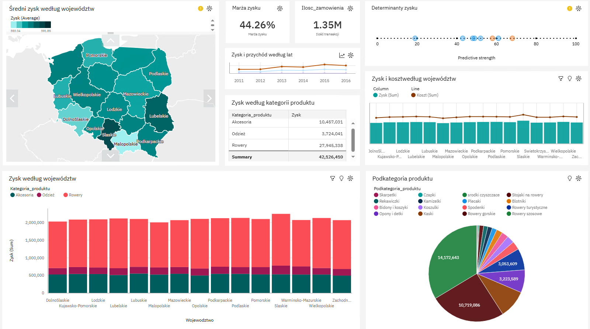The image size is (590, 329).
Task: Pan map up with top chevron arrow
Action: coord(111,41)
